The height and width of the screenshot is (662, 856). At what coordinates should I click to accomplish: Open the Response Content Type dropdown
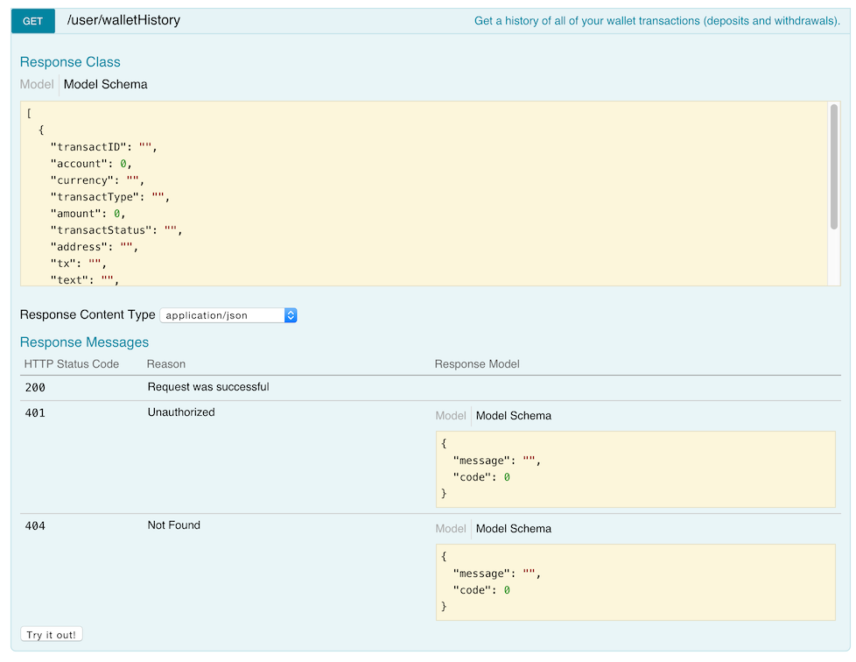coord(228,315)
